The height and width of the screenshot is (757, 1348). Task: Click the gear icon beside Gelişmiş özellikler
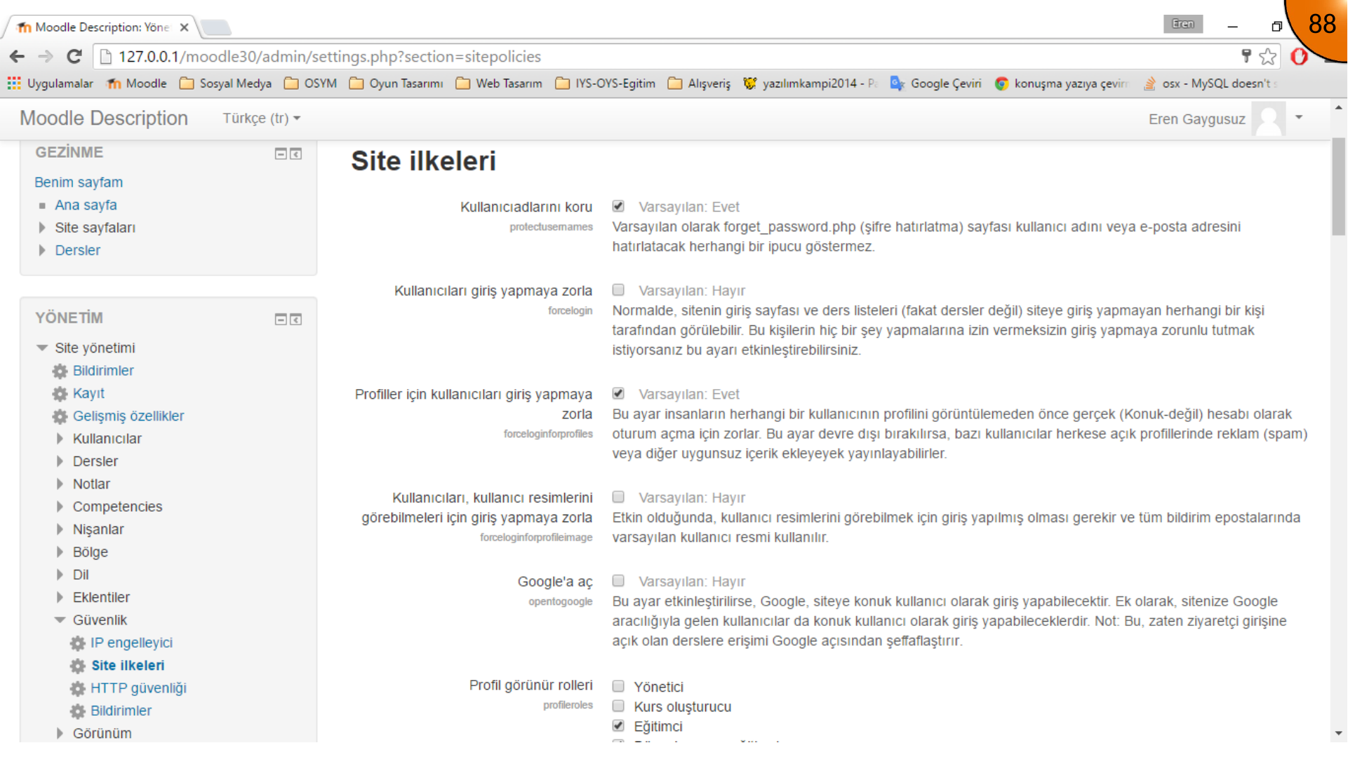[x=60, y=416]
